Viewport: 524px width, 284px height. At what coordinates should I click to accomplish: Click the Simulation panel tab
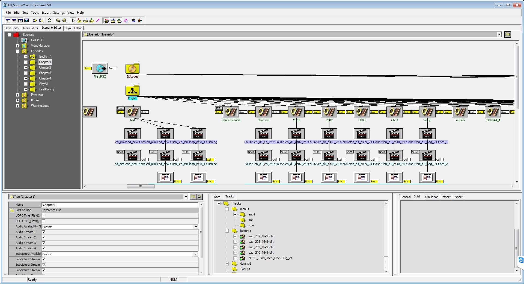pos(431,197)
